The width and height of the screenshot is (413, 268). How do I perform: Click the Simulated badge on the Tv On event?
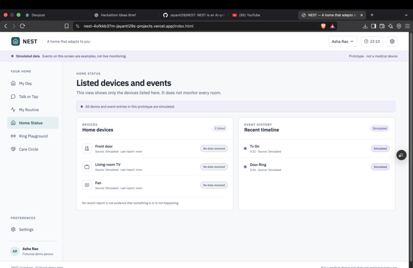[x=380, y=149]
